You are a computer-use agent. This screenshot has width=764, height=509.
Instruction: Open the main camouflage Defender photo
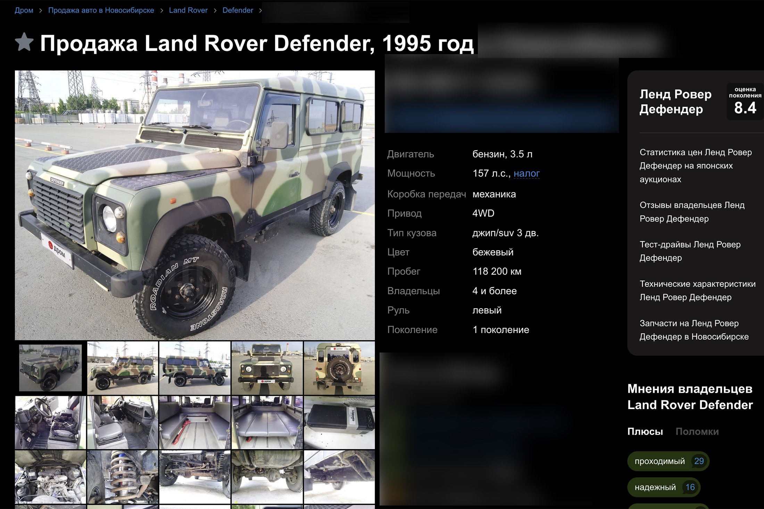pos(194,205)
